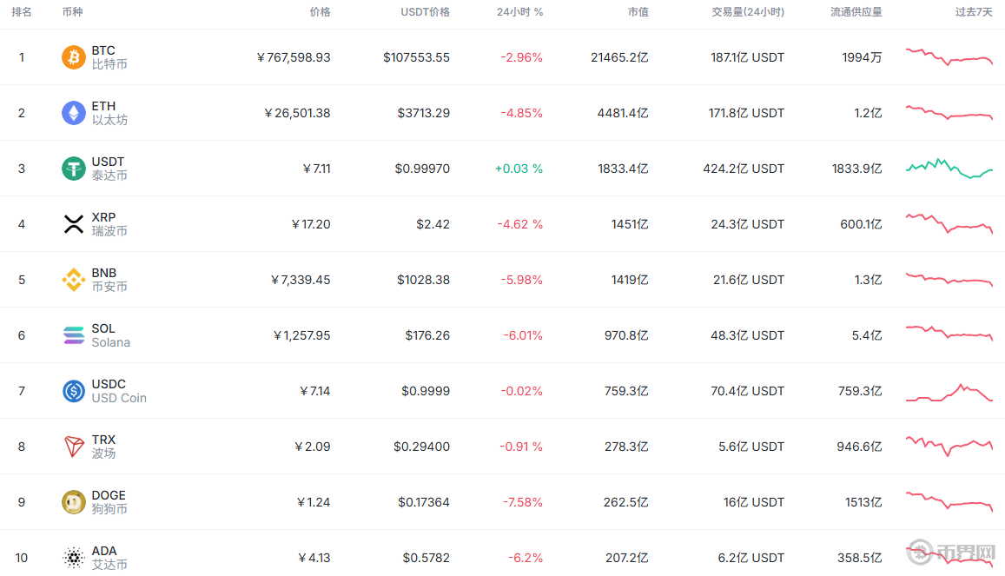Click the Tether USDT coin icon
Image resolution: width=1005 pixels, height=576 pixels.
tap(74, 169)
